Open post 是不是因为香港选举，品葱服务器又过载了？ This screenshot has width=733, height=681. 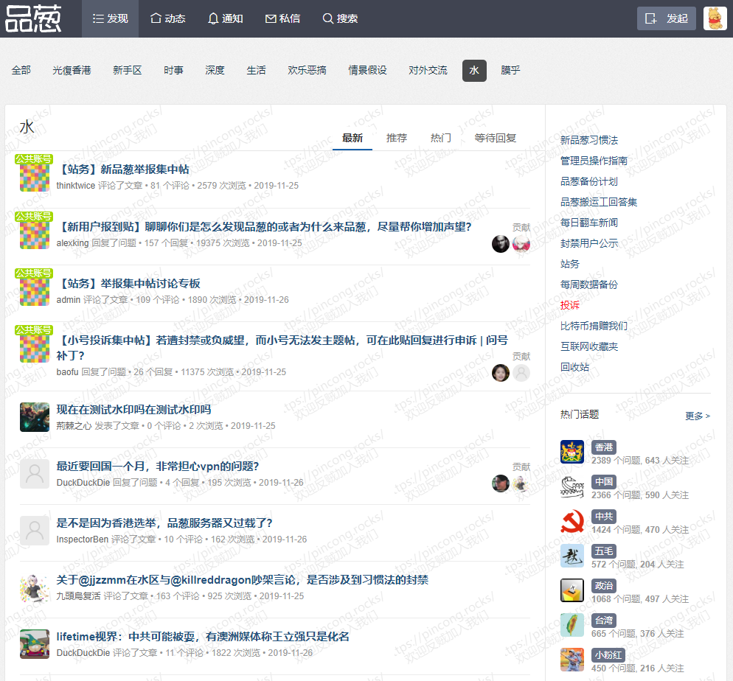tap(164, 523)
